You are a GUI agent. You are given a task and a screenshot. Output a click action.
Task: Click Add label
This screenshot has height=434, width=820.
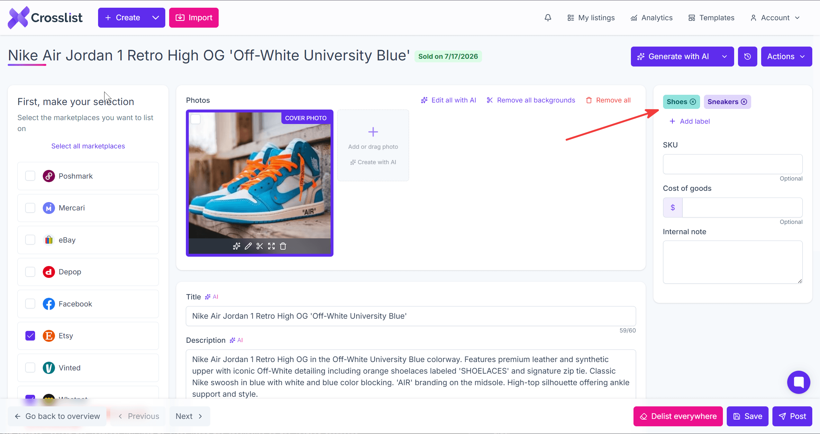coord(689,121)
